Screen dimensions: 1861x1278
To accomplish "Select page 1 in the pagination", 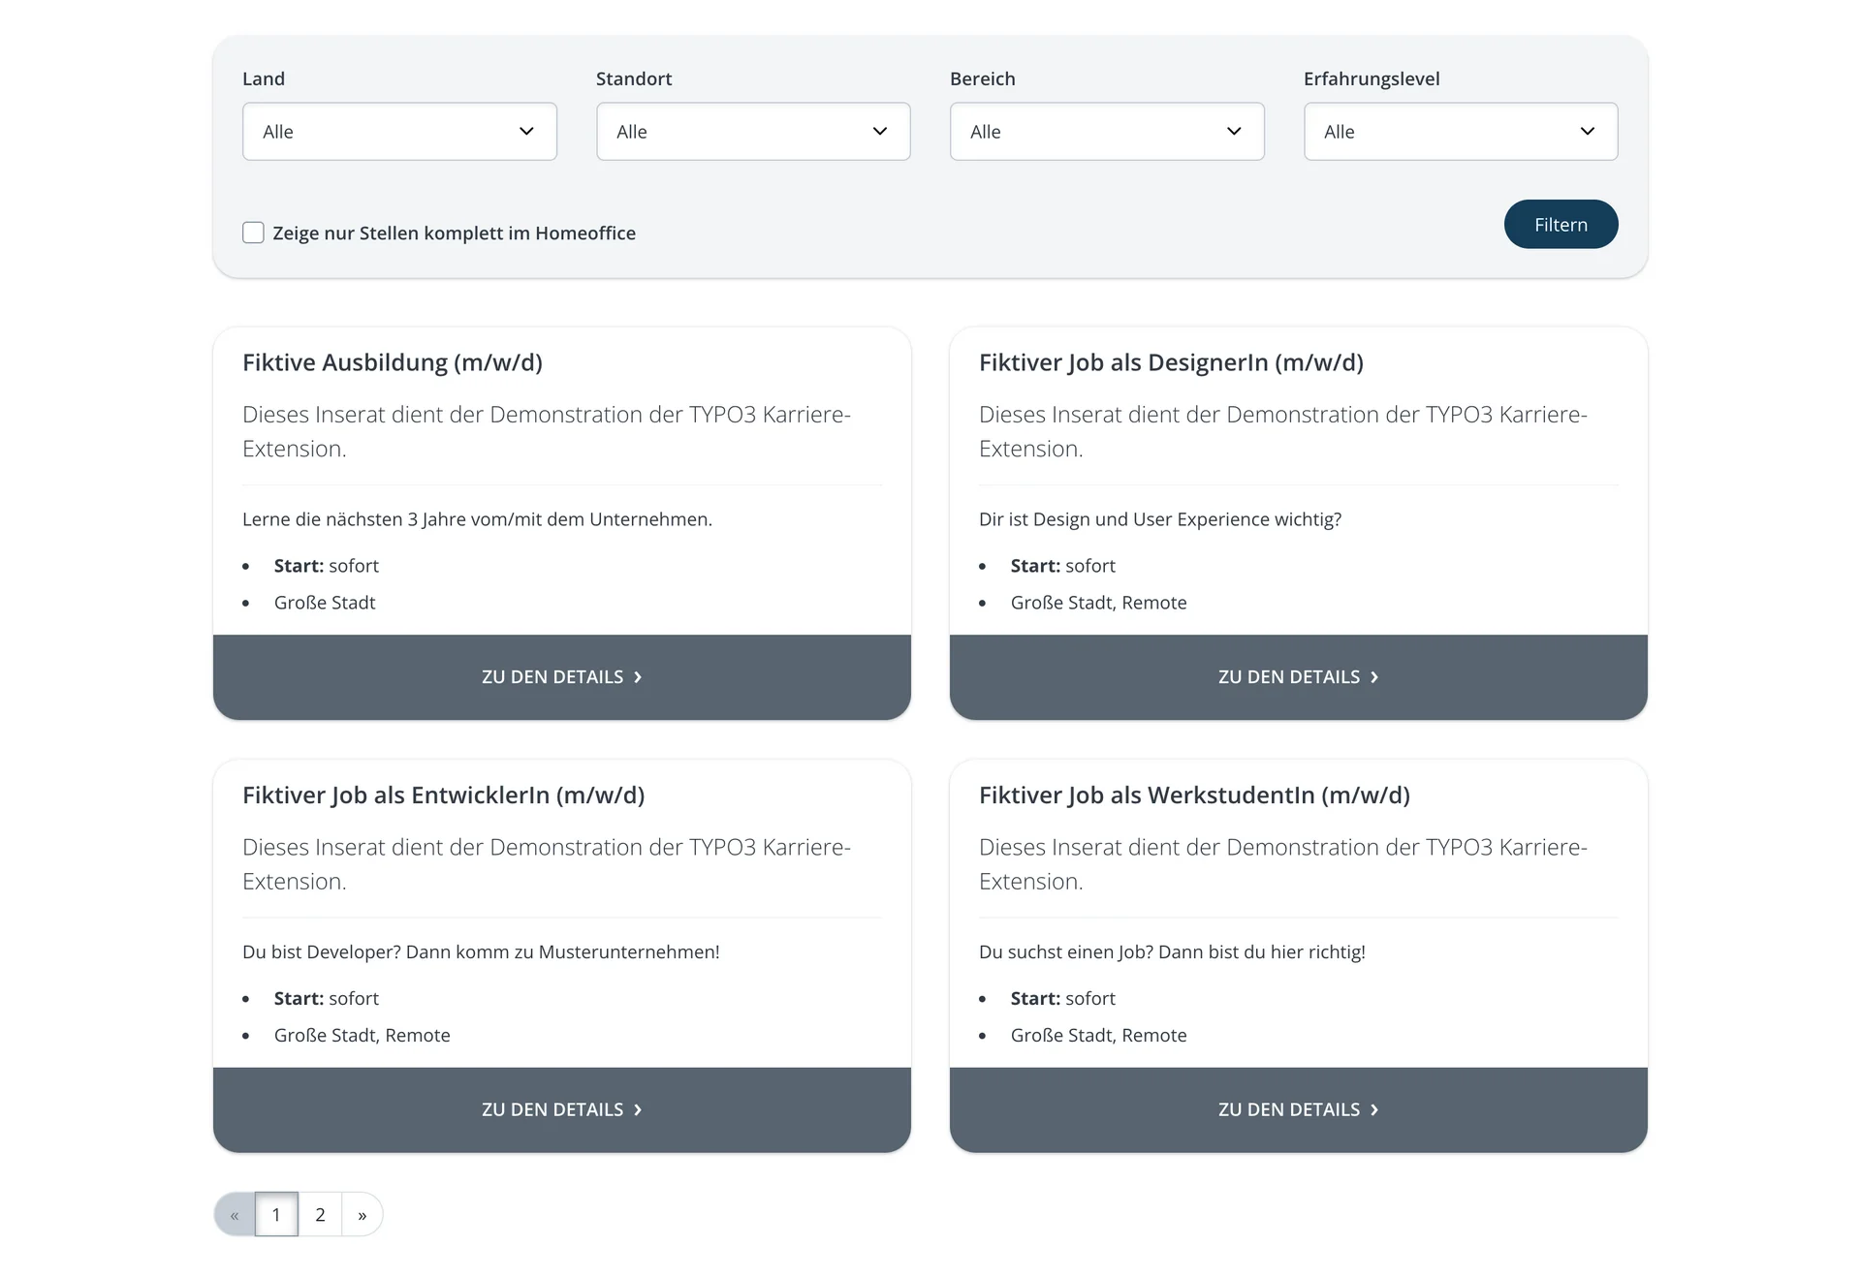I will tap(276, 1214).
